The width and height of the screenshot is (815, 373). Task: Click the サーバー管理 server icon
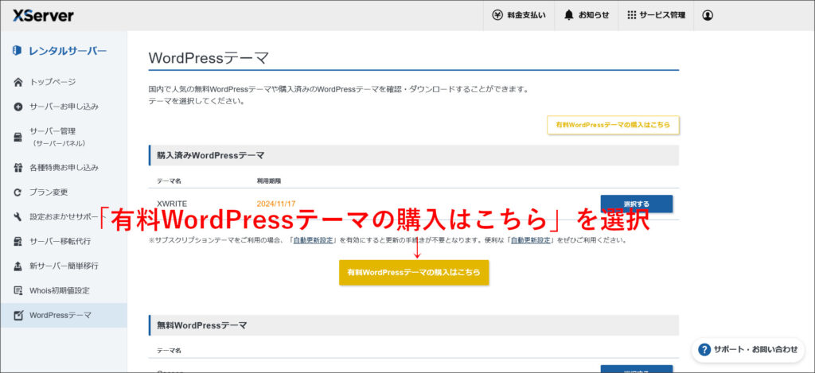tap(18, 137)
